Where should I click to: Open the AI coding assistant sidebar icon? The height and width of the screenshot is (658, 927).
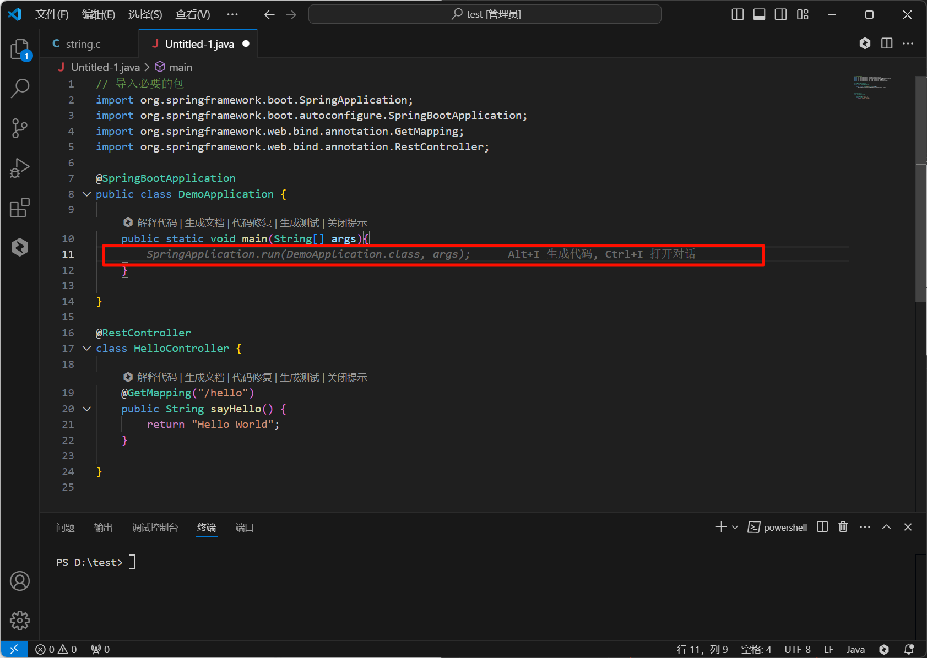[20, 247]
